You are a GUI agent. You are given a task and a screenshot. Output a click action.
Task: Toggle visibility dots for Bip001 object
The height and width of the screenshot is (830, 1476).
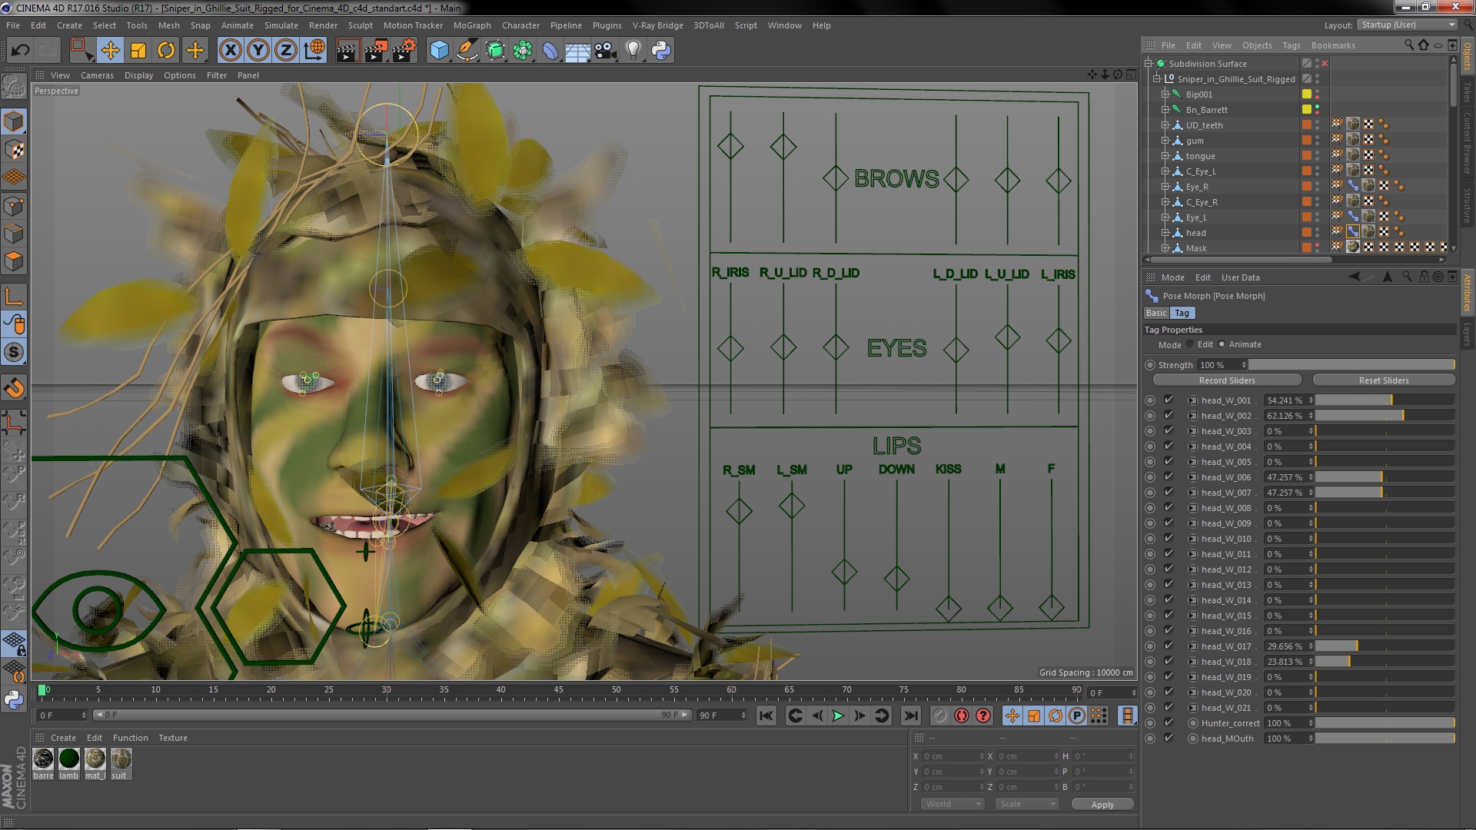1318,94
